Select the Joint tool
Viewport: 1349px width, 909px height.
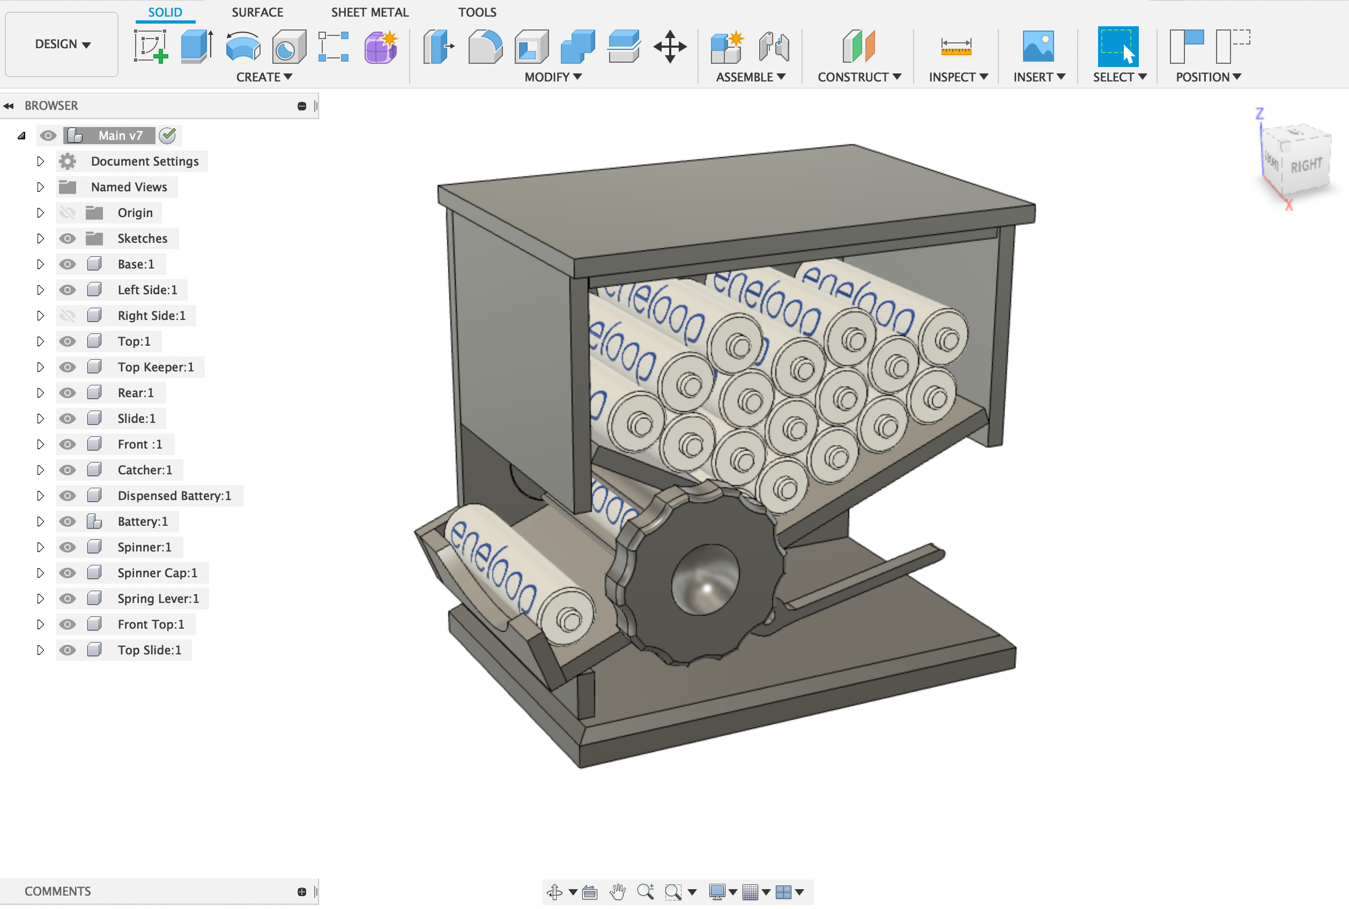point(774,47)
